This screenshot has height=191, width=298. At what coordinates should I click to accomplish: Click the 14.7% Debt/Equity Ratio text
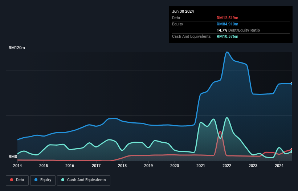click(238, 30)
